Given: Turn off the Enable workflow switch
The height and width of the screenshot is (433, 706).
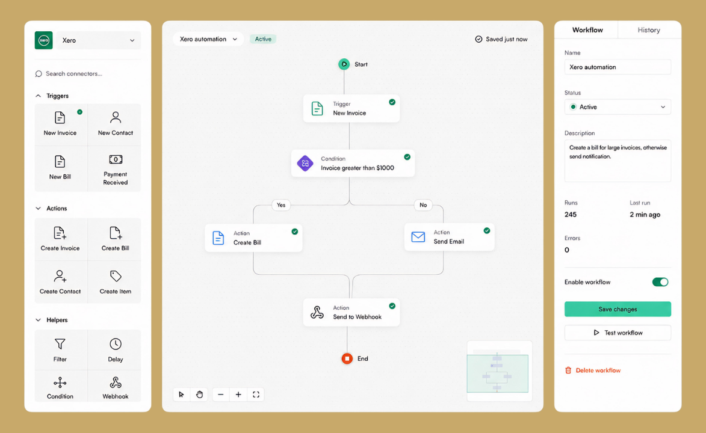Looking at the screenshot, I should pyautogui.click(x=660, y=282).
